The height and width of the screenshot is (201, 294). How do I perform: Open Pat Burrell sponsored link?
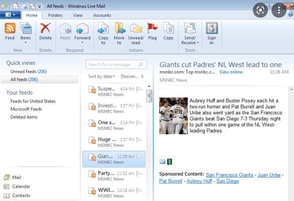click(171, 181)
